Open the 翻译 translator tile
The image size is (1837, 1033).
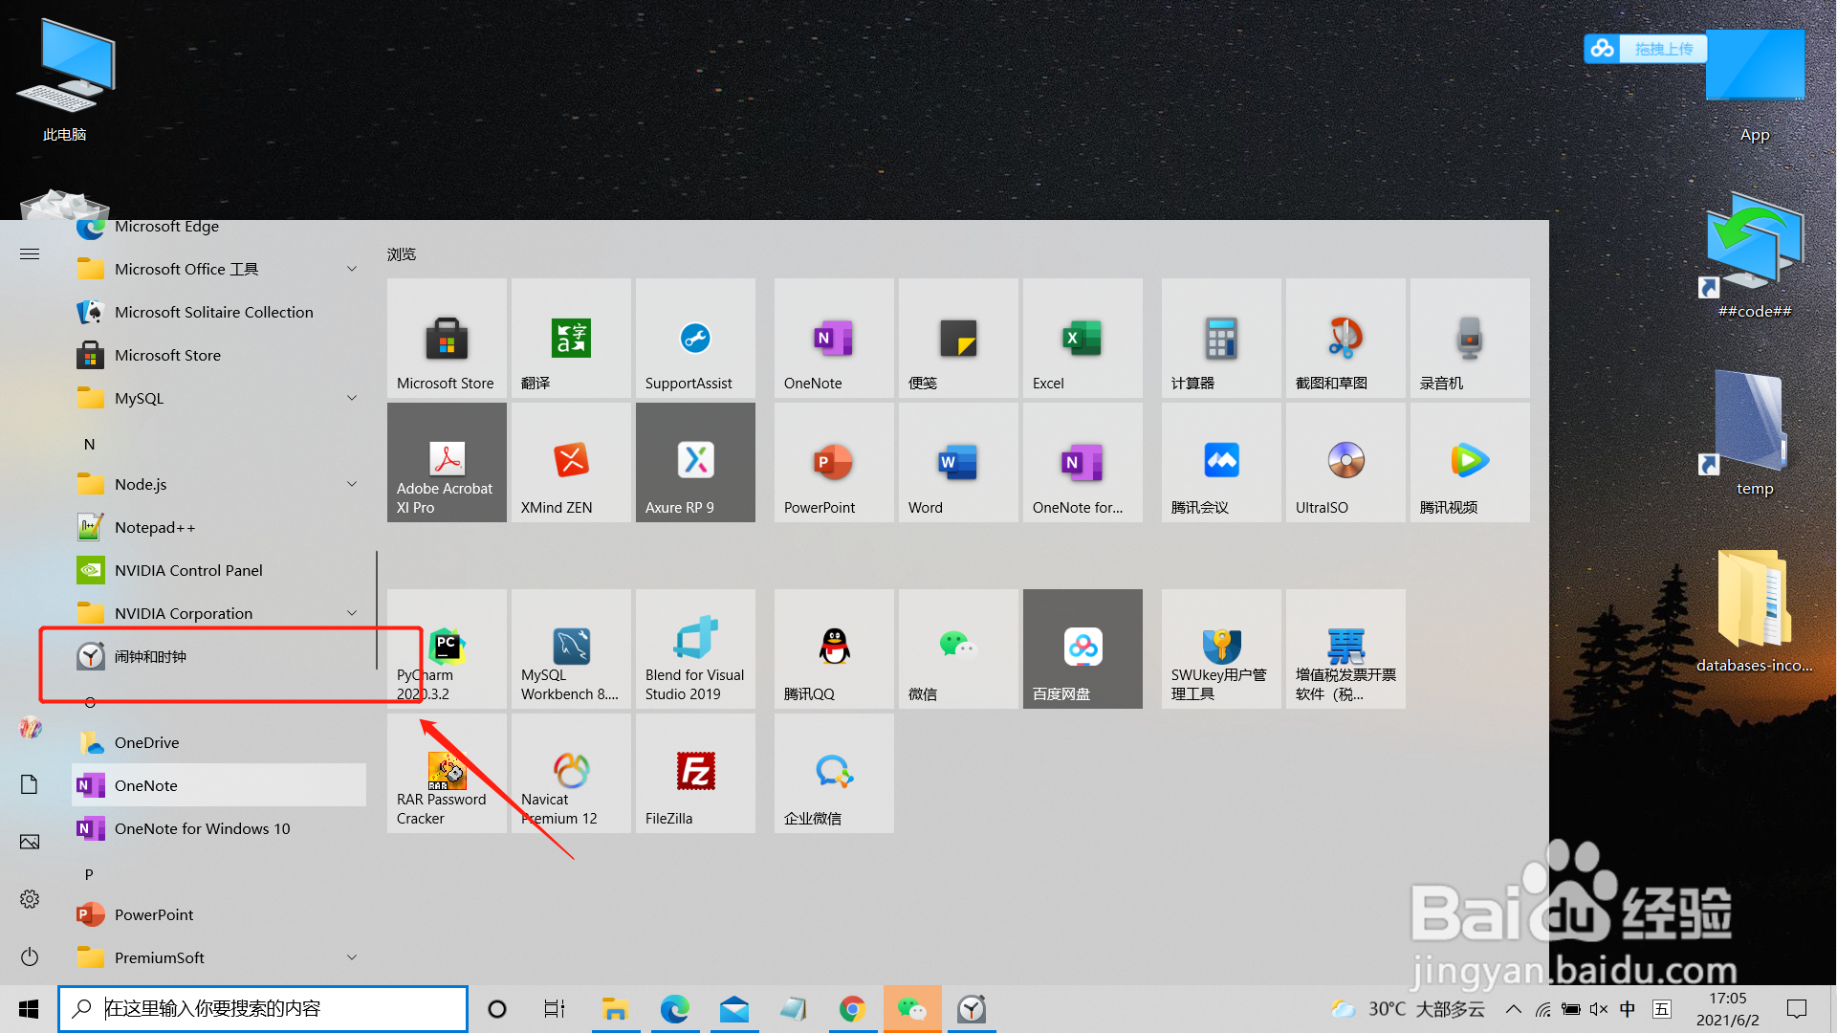point(571,338)
